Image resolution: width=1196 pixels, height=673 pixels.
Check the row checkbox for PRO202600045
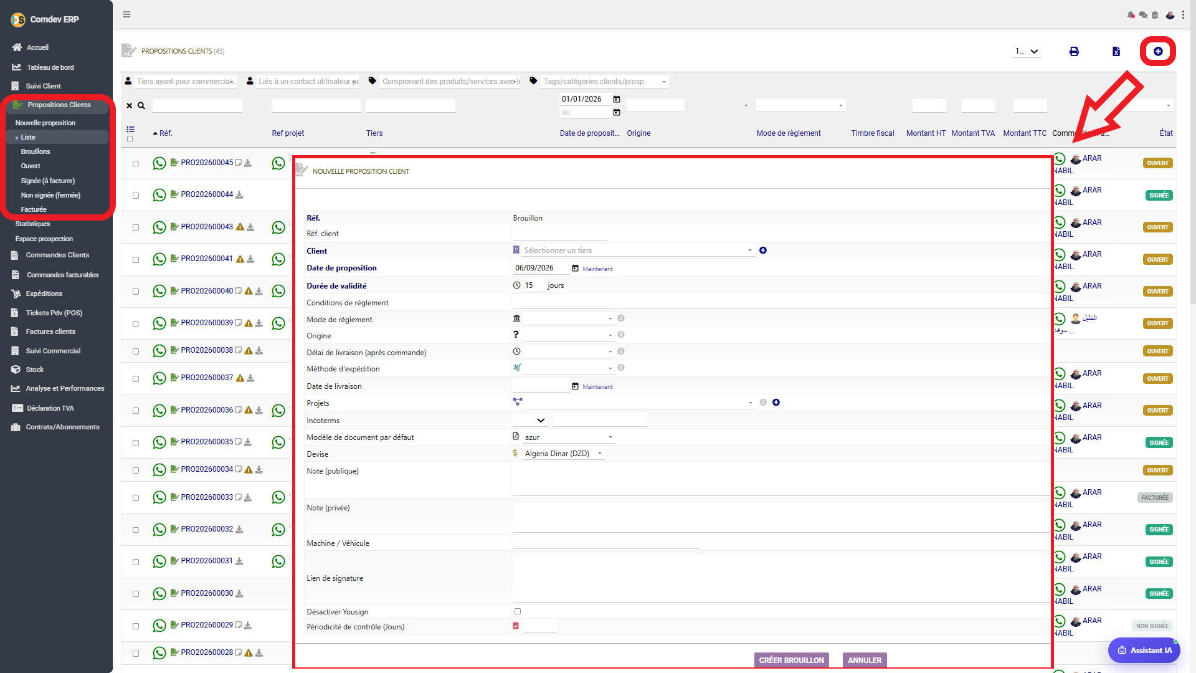click(135, 164)
